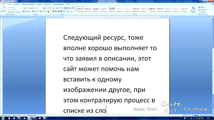Toggle Subscript formatting
This screenshot has height=120, width=214.
click(x=35, y=11)
